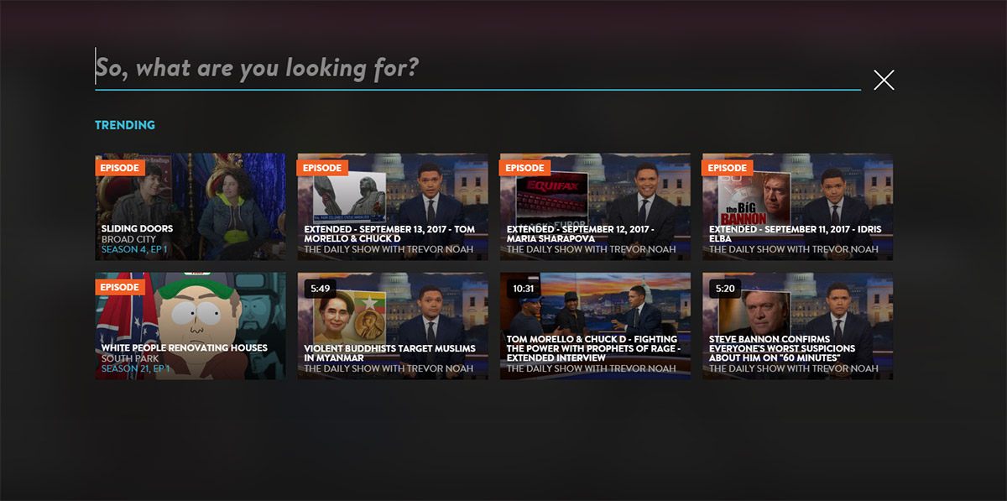Click the EPISODE badge on Sliding Doors
This screenshot has height=501, width=1007.
(x=120, y=168)
